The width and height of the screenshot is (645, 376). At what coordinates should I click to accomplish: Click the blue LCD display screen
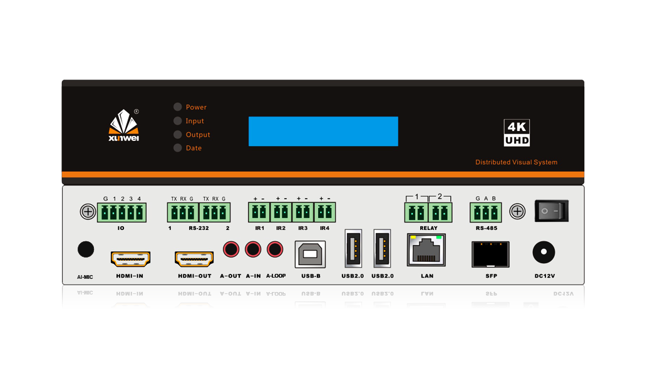pos(323,131)
